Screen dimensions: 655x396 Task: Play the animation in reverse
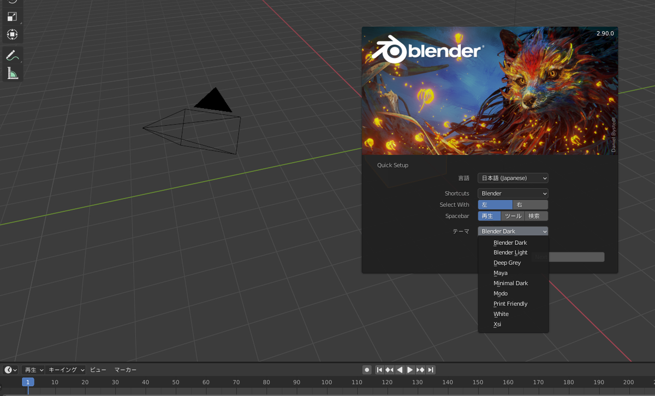click(400, 370)
